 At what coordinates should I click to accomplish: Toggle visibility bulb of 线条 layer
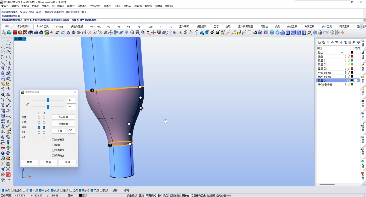(x=345, y=57)
